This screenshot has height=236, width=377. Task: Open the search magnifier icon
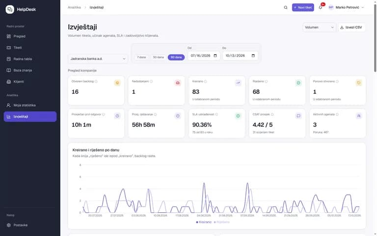tap(286, 7)
